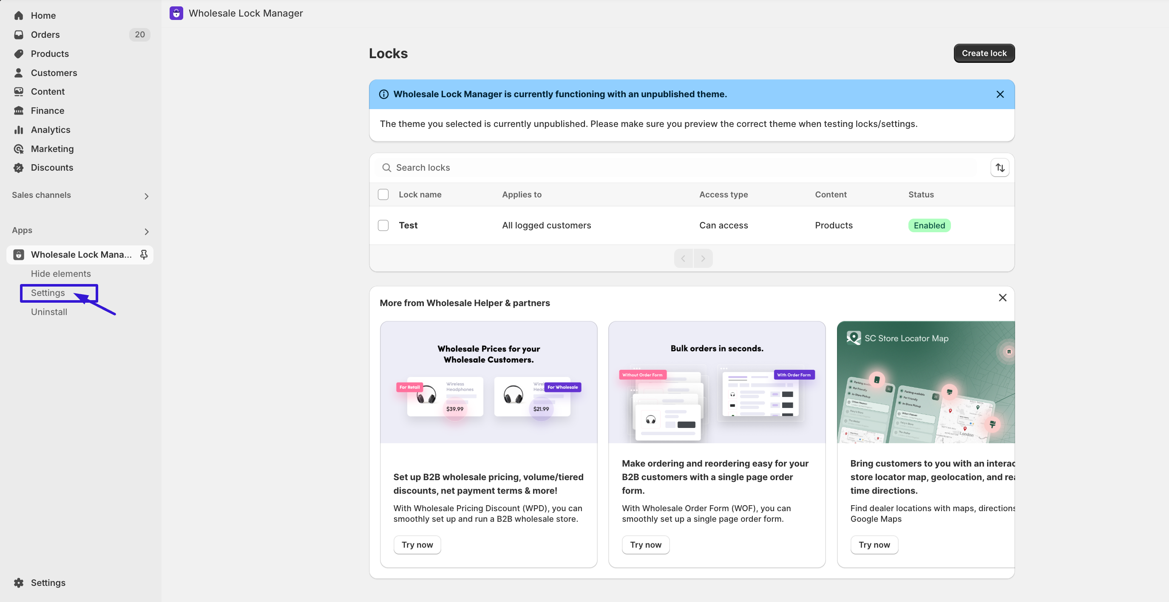The height and width of the screenshot is (602, 1169).
Task: Check the Test lock row checkbox
Action: coord(383,225)
